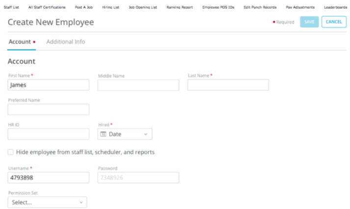Screen dimensions: 350x209
Task: Open Employee POS IDs
Action: [x=218, y=7]
